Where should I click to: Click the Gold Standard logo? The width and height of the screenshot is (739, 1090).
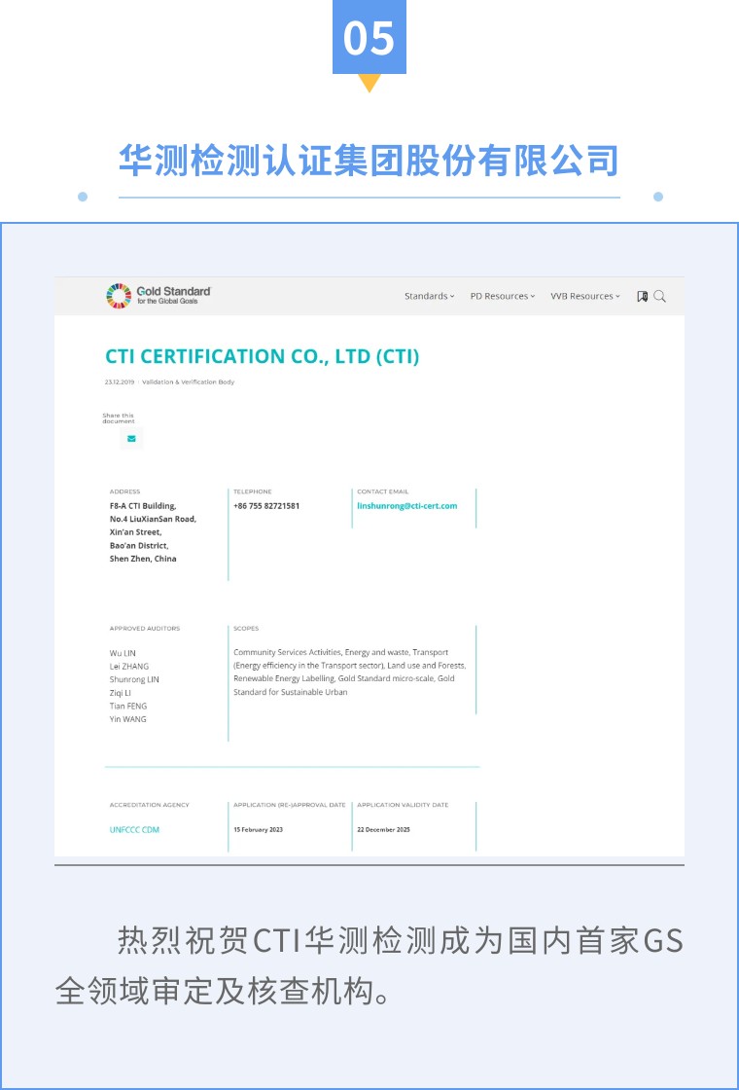click(158, 296)
